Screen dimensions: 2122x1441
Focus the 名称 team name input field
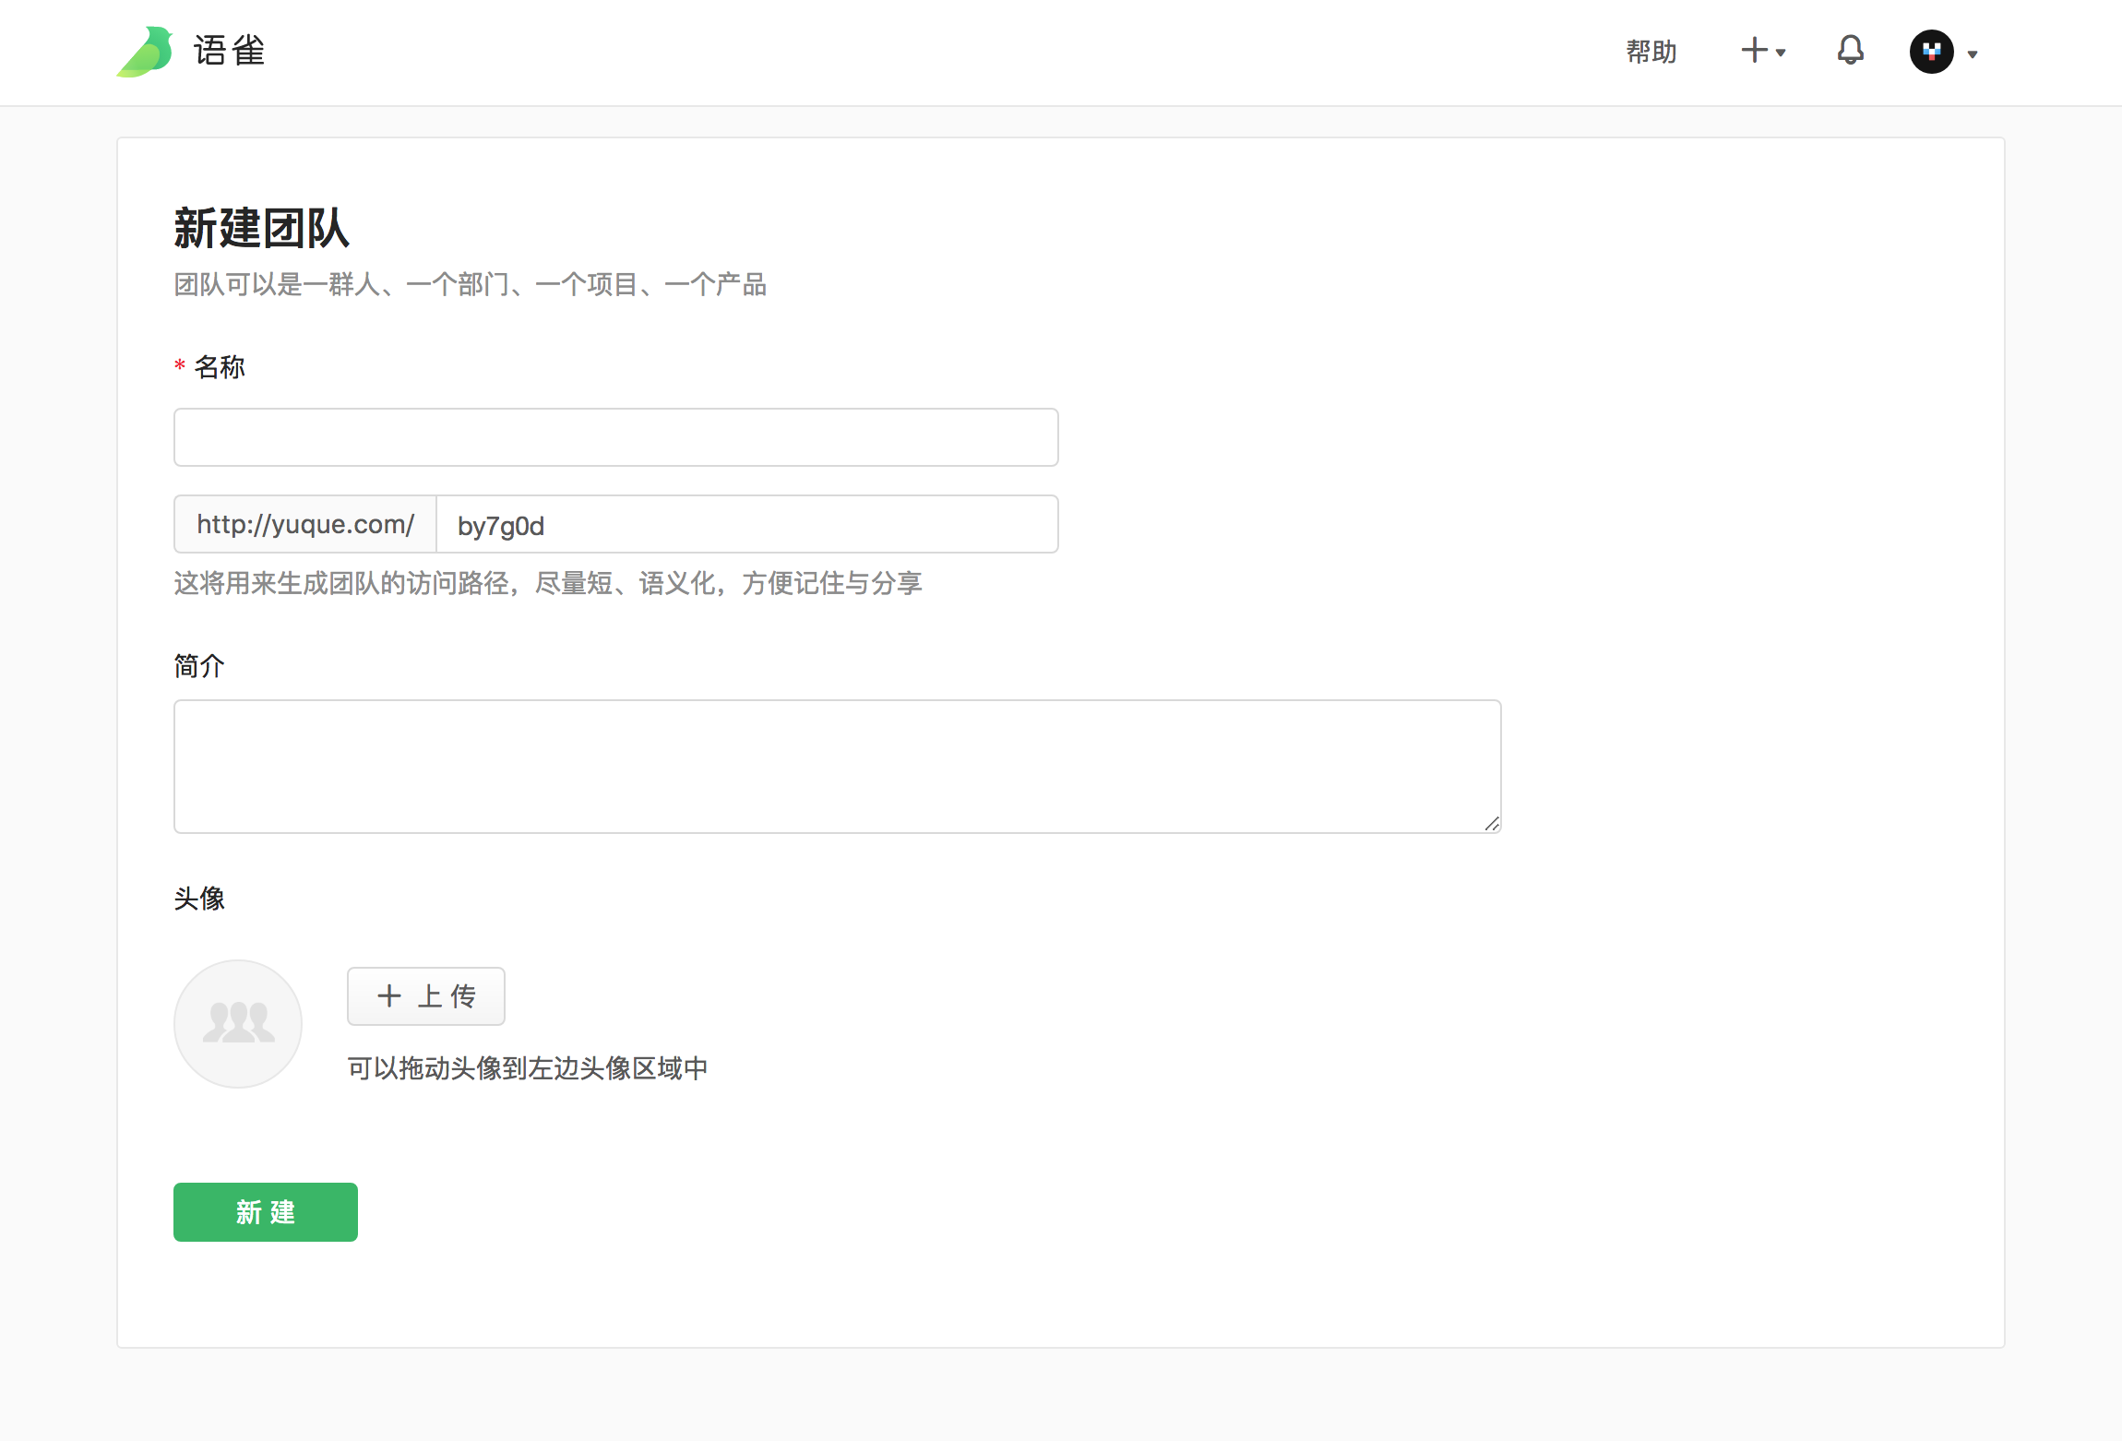(x=615, y=437)
